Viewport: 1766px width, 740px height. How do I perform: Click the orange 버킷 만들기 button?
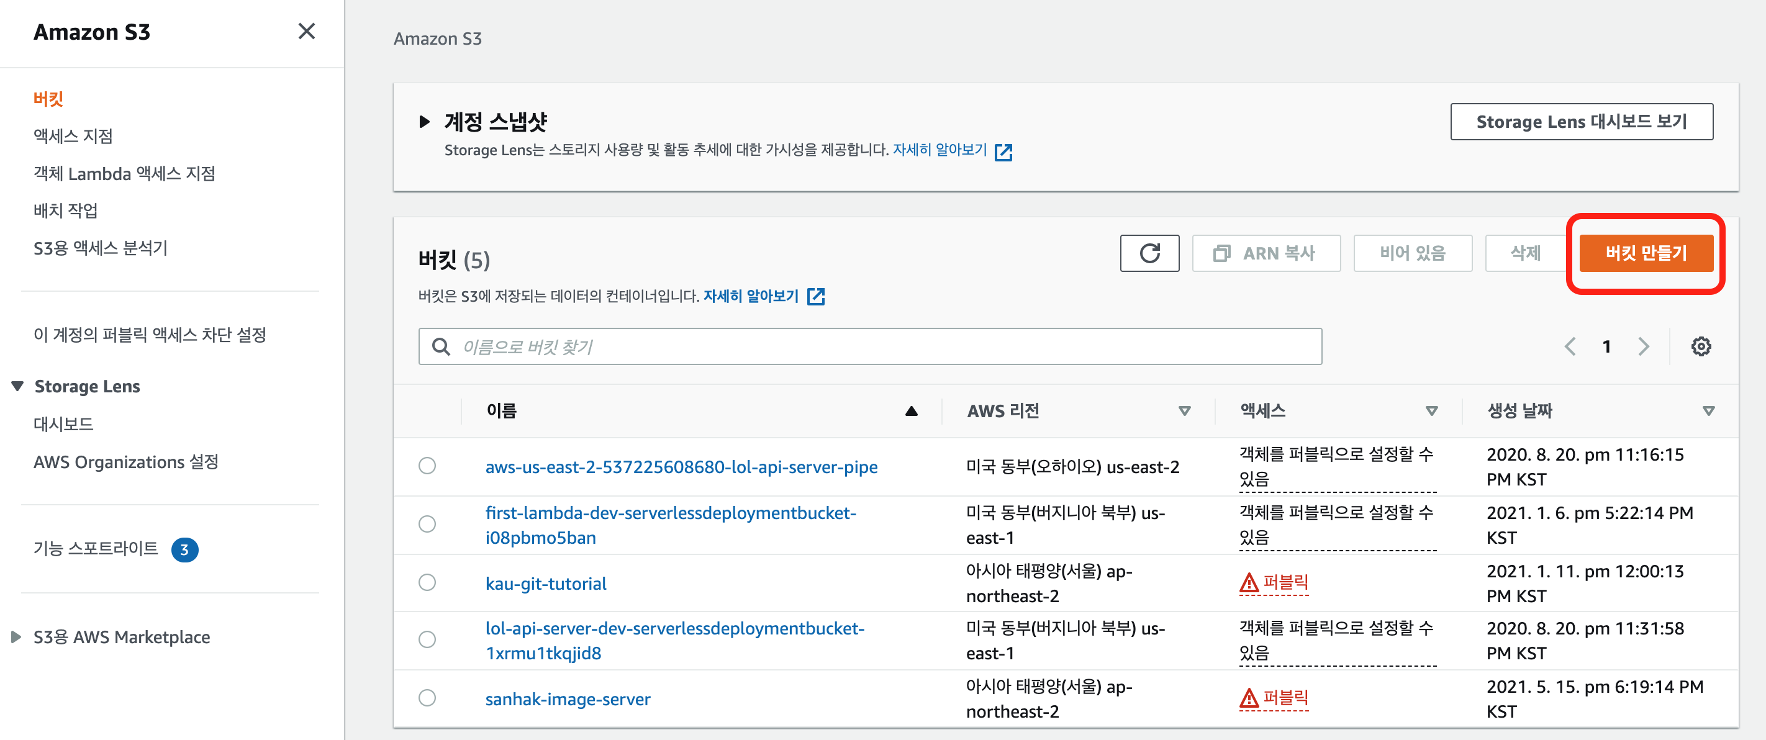[x=1646, y=253]
